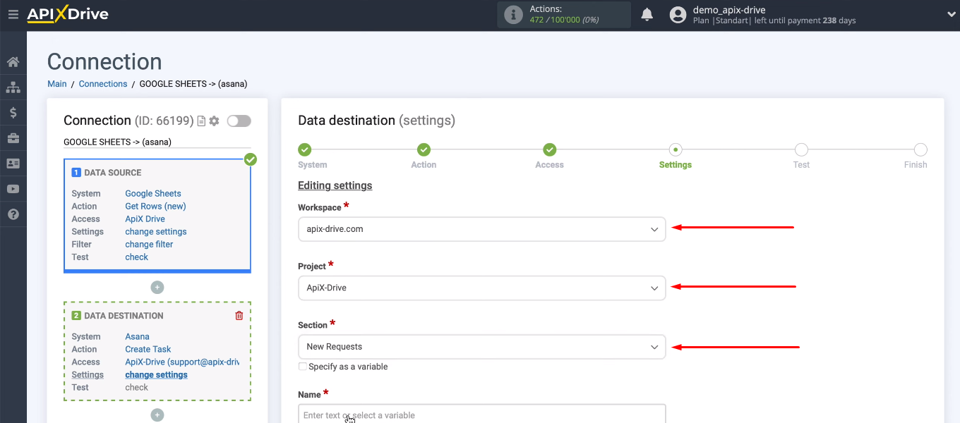This screenshot has height=423, width=960.
Task: Open connection settings gear icon
Action: (x=215, y=121)
